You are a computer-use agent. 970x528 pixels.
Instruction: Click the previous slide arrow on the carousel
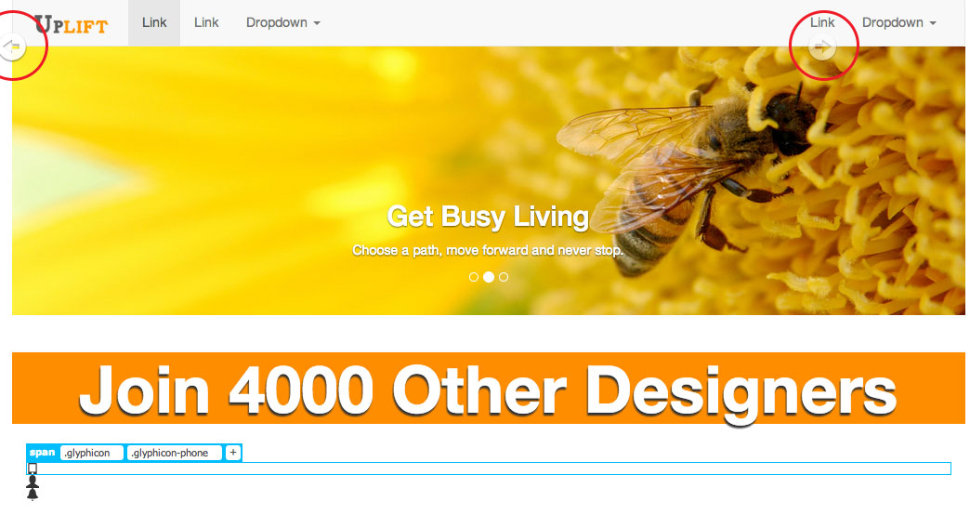(12, 46)
